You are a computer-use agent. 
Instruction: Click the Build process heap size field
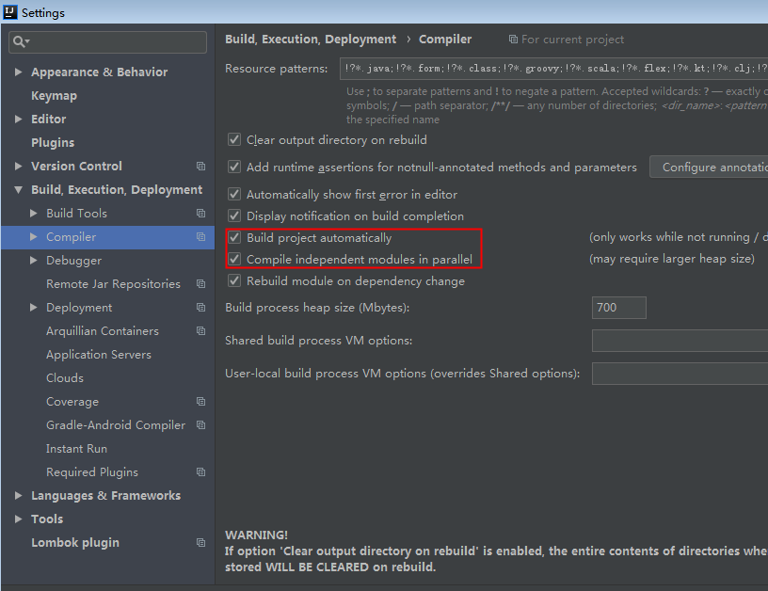tap(618, 307)
